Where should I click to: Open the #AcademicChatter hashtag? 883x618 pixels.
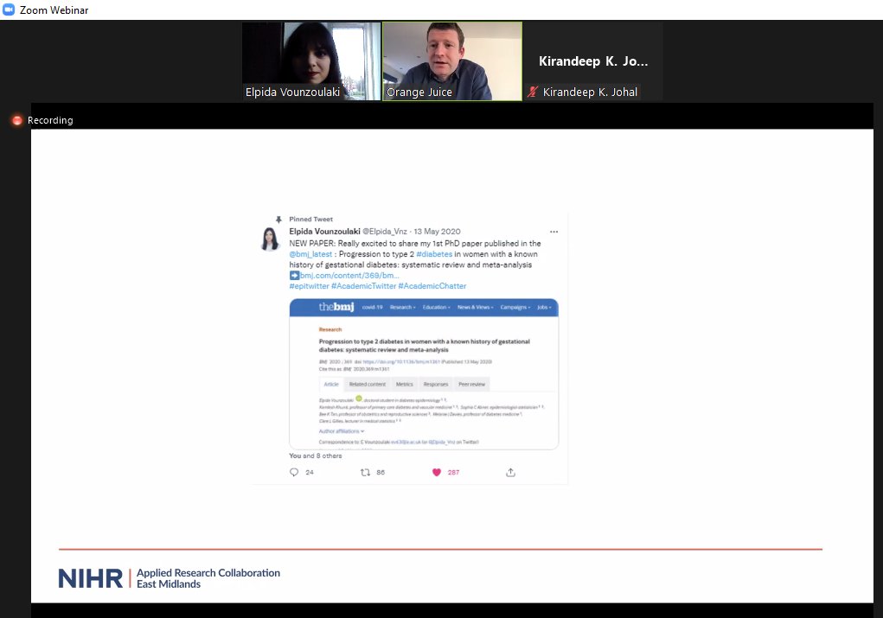[x=432, y=286]
